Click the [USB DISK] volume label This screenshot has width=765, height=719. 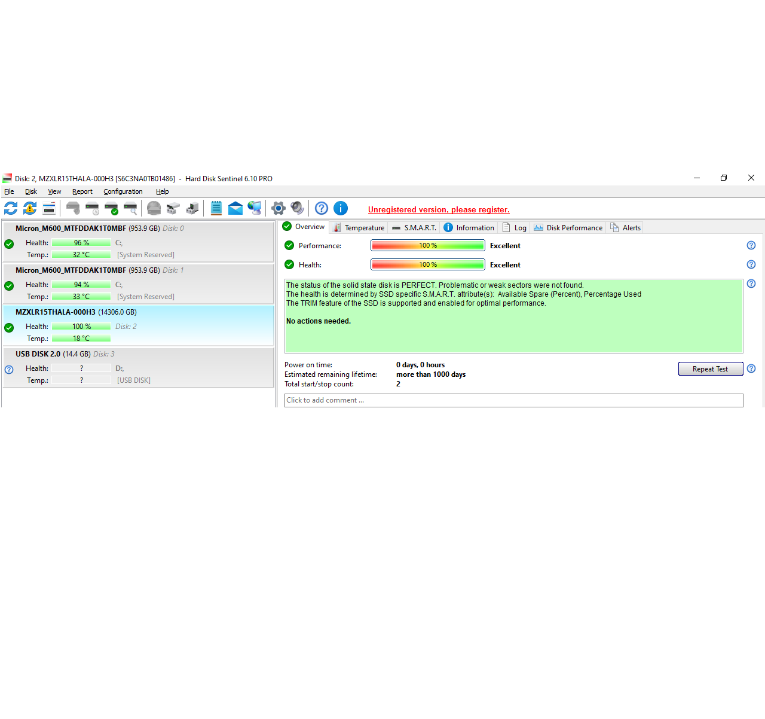pos(134,380)
